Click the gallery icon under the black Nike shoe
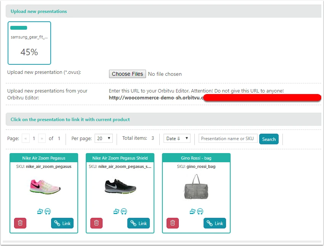Viewport: 324px width, 246px height. 116,211
